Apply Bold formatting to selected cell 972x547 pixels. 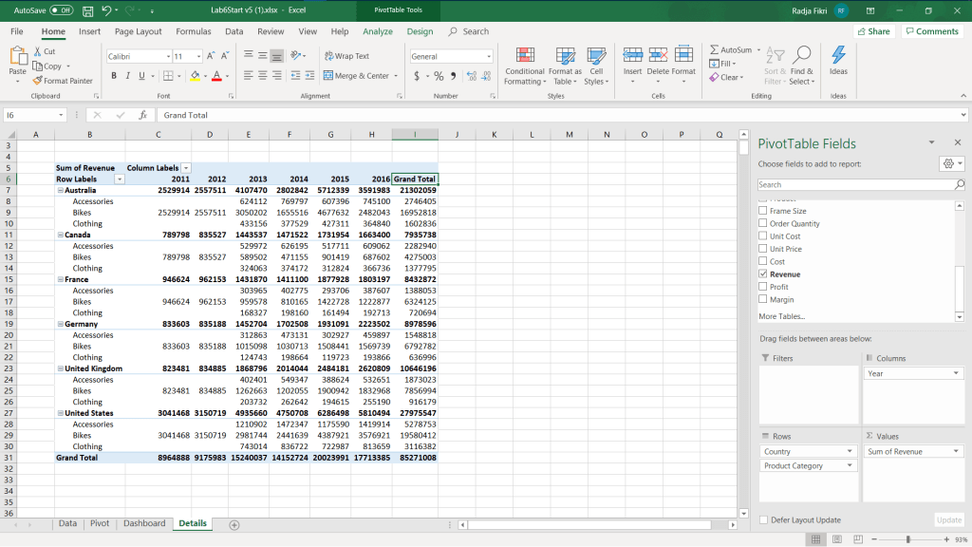tap(114, 76)
